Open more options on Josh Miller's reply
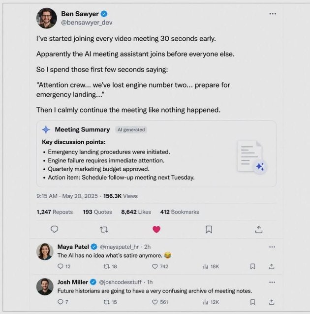Image resolution: width=310 pixels, height=314 pixels. [272, 282]
